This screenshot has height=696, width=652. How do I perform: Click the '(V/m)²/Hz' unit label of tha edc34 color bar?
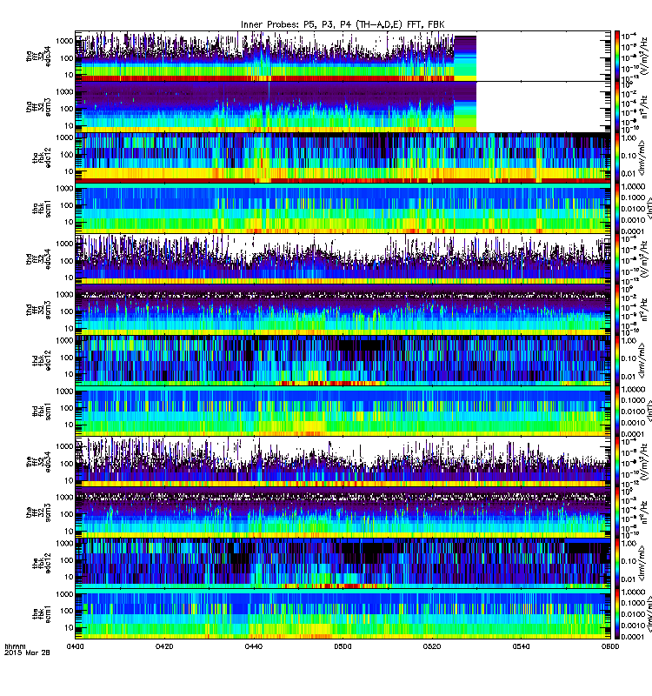click(644, 55)
